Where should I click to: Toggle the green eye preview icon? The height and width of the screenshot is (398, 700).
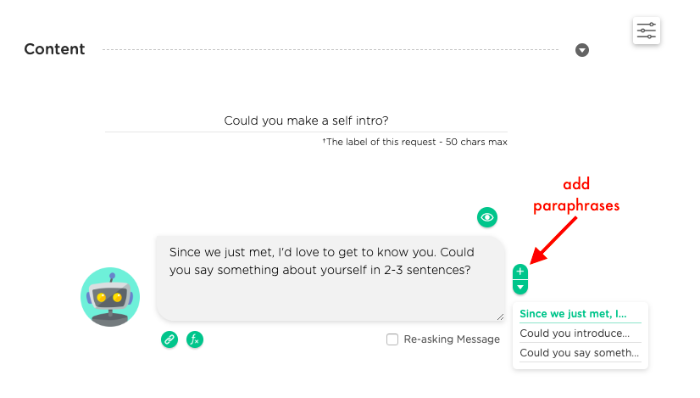click(487, 217)
